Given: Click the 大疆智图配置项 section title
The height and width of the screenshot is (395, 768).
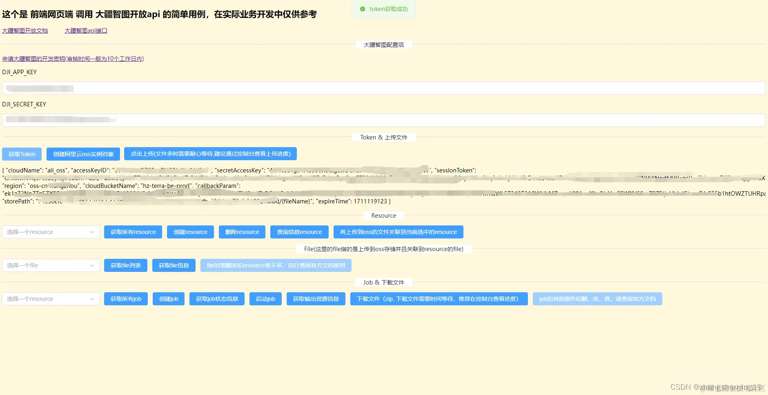Looking at the screenshot, I should pyautogui.click(x=384, y=45).
